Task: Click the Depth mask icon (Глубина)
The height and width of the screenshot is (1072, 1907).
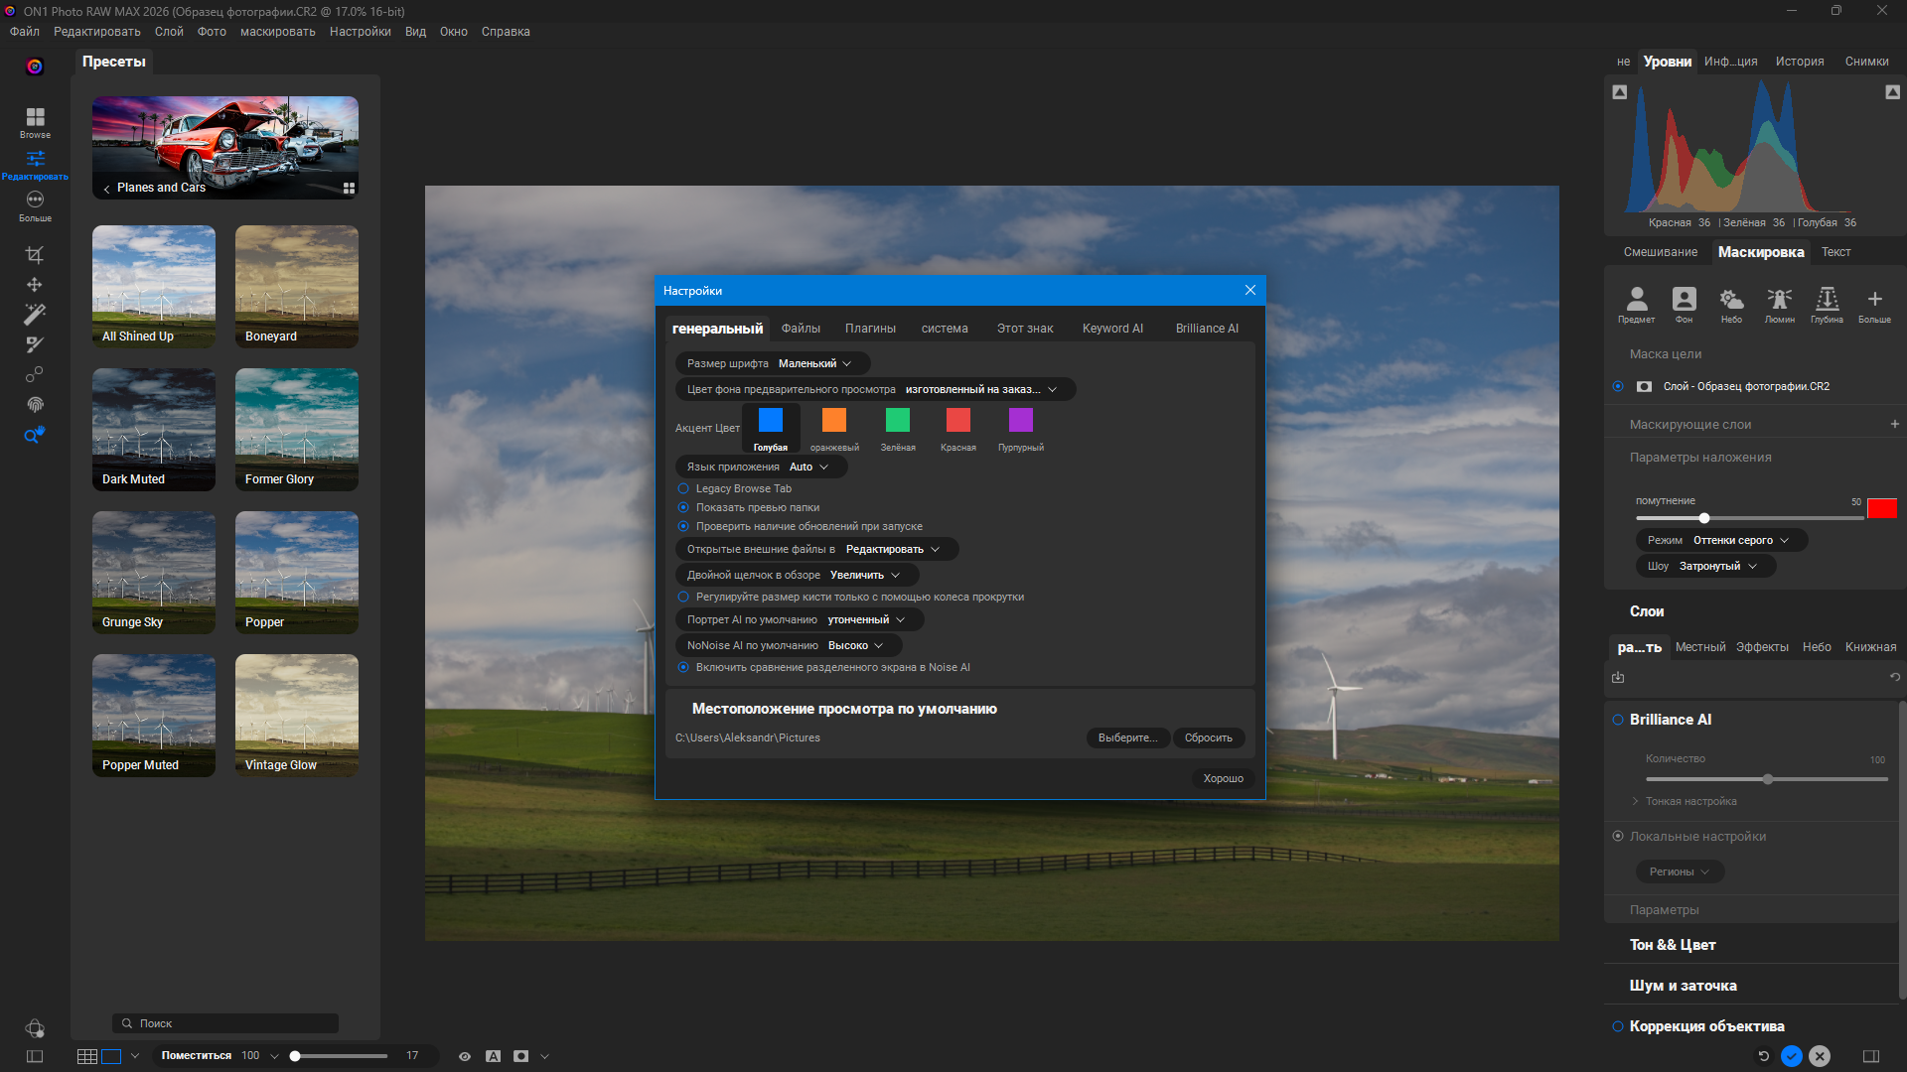Action: (x=1827, y=301)
